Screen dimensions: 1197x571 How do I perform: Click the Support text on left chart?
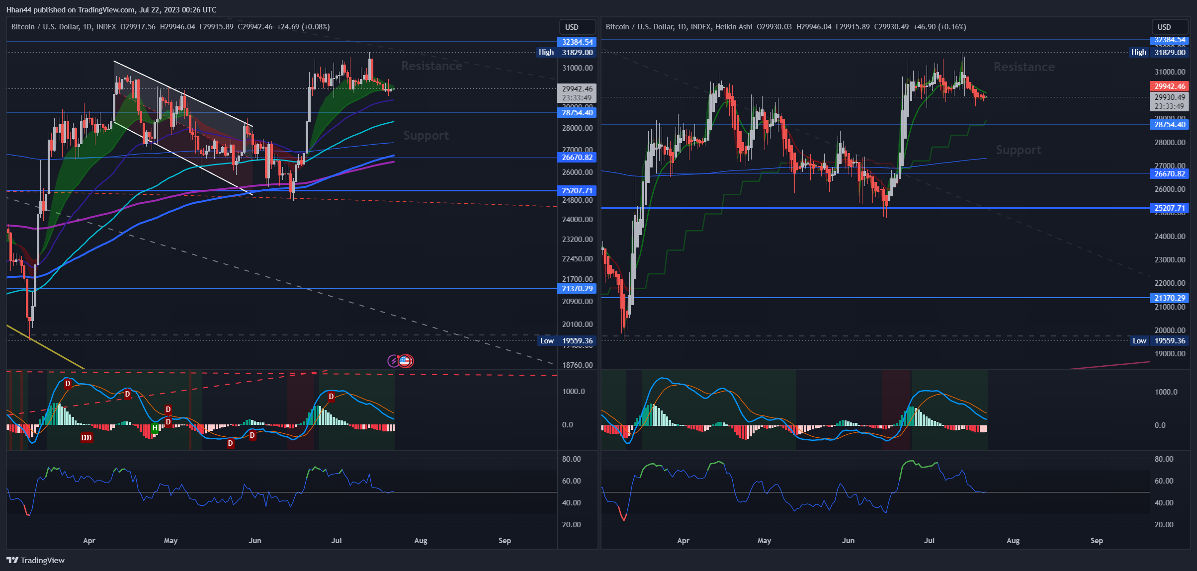(x=426, y=136)
